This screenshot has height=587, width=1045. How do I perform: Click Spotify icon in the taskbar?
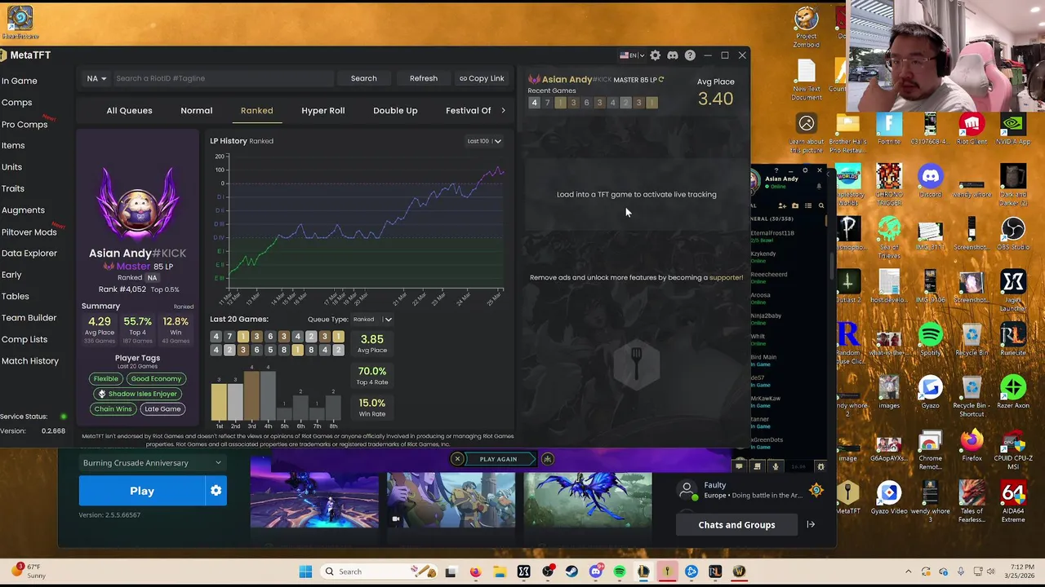tap(620, 572)
